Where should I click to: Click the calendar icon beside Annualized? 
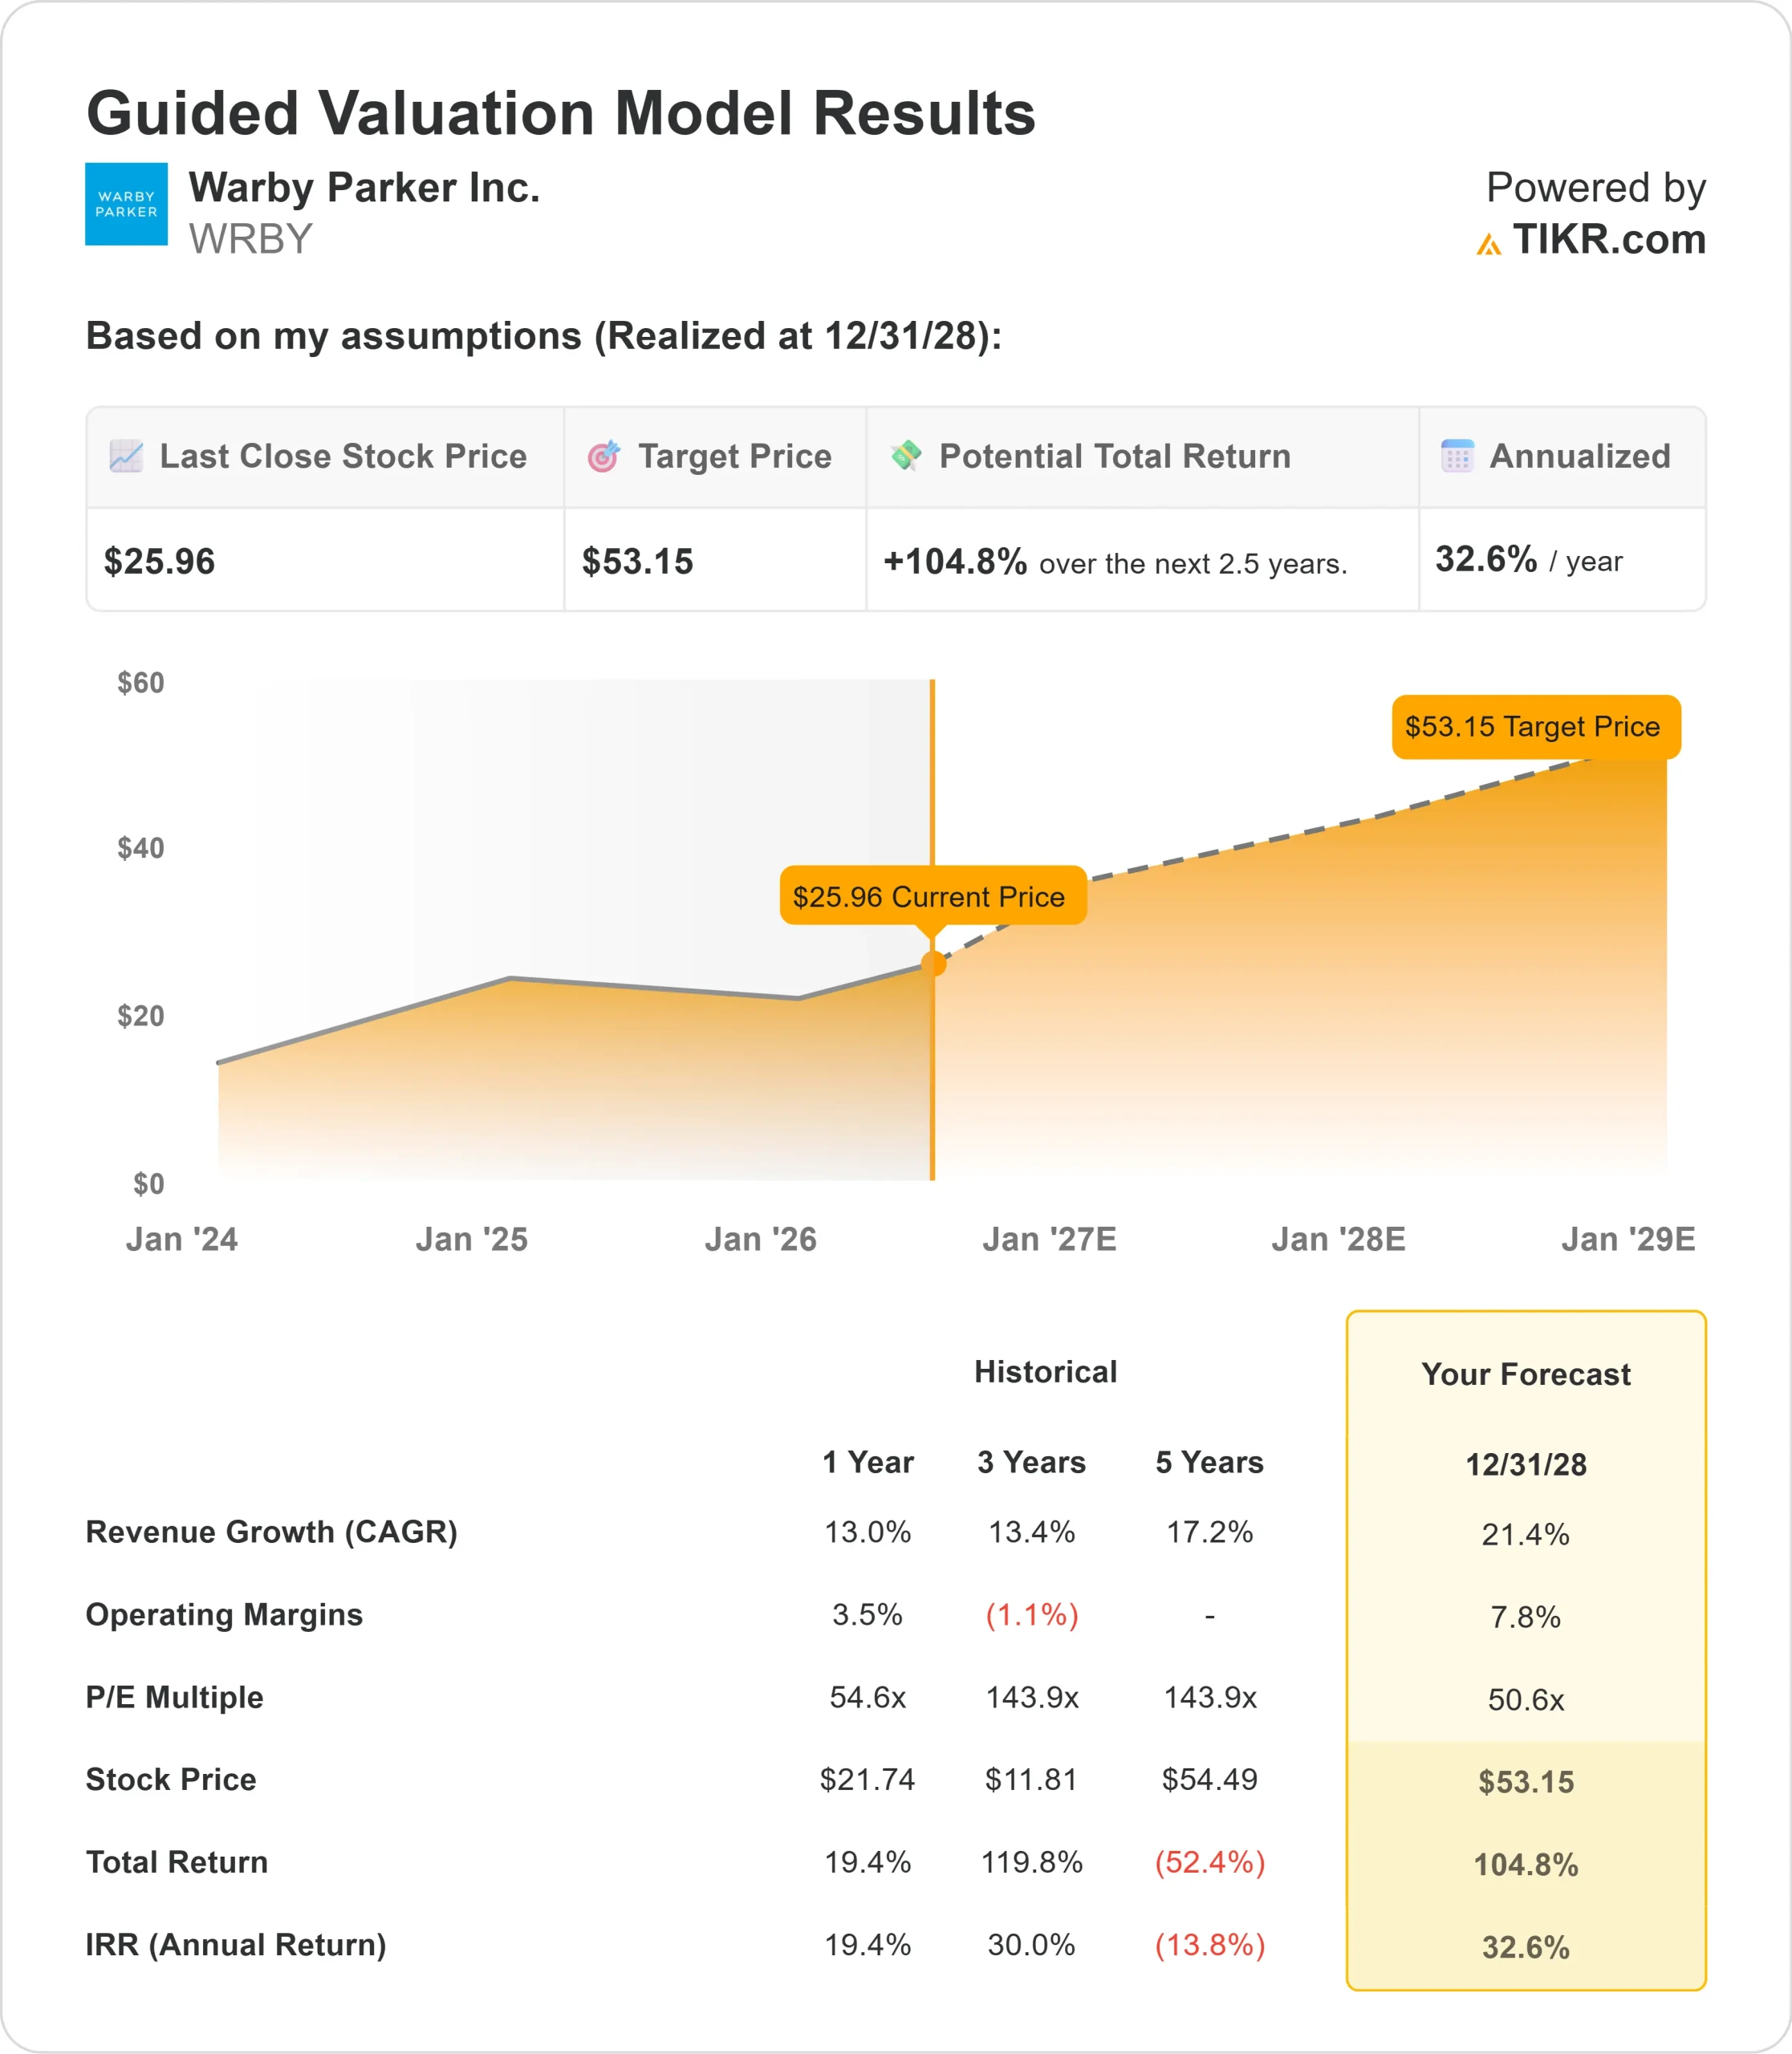click(1457, 456)
